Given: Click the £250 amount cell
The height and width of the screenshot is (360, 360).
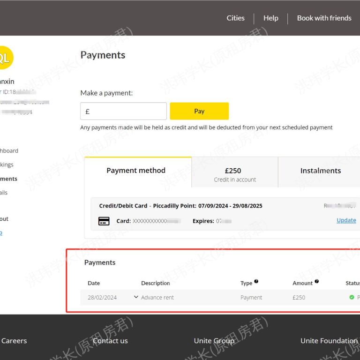Looking at the screenshot, I should [299, 297].
